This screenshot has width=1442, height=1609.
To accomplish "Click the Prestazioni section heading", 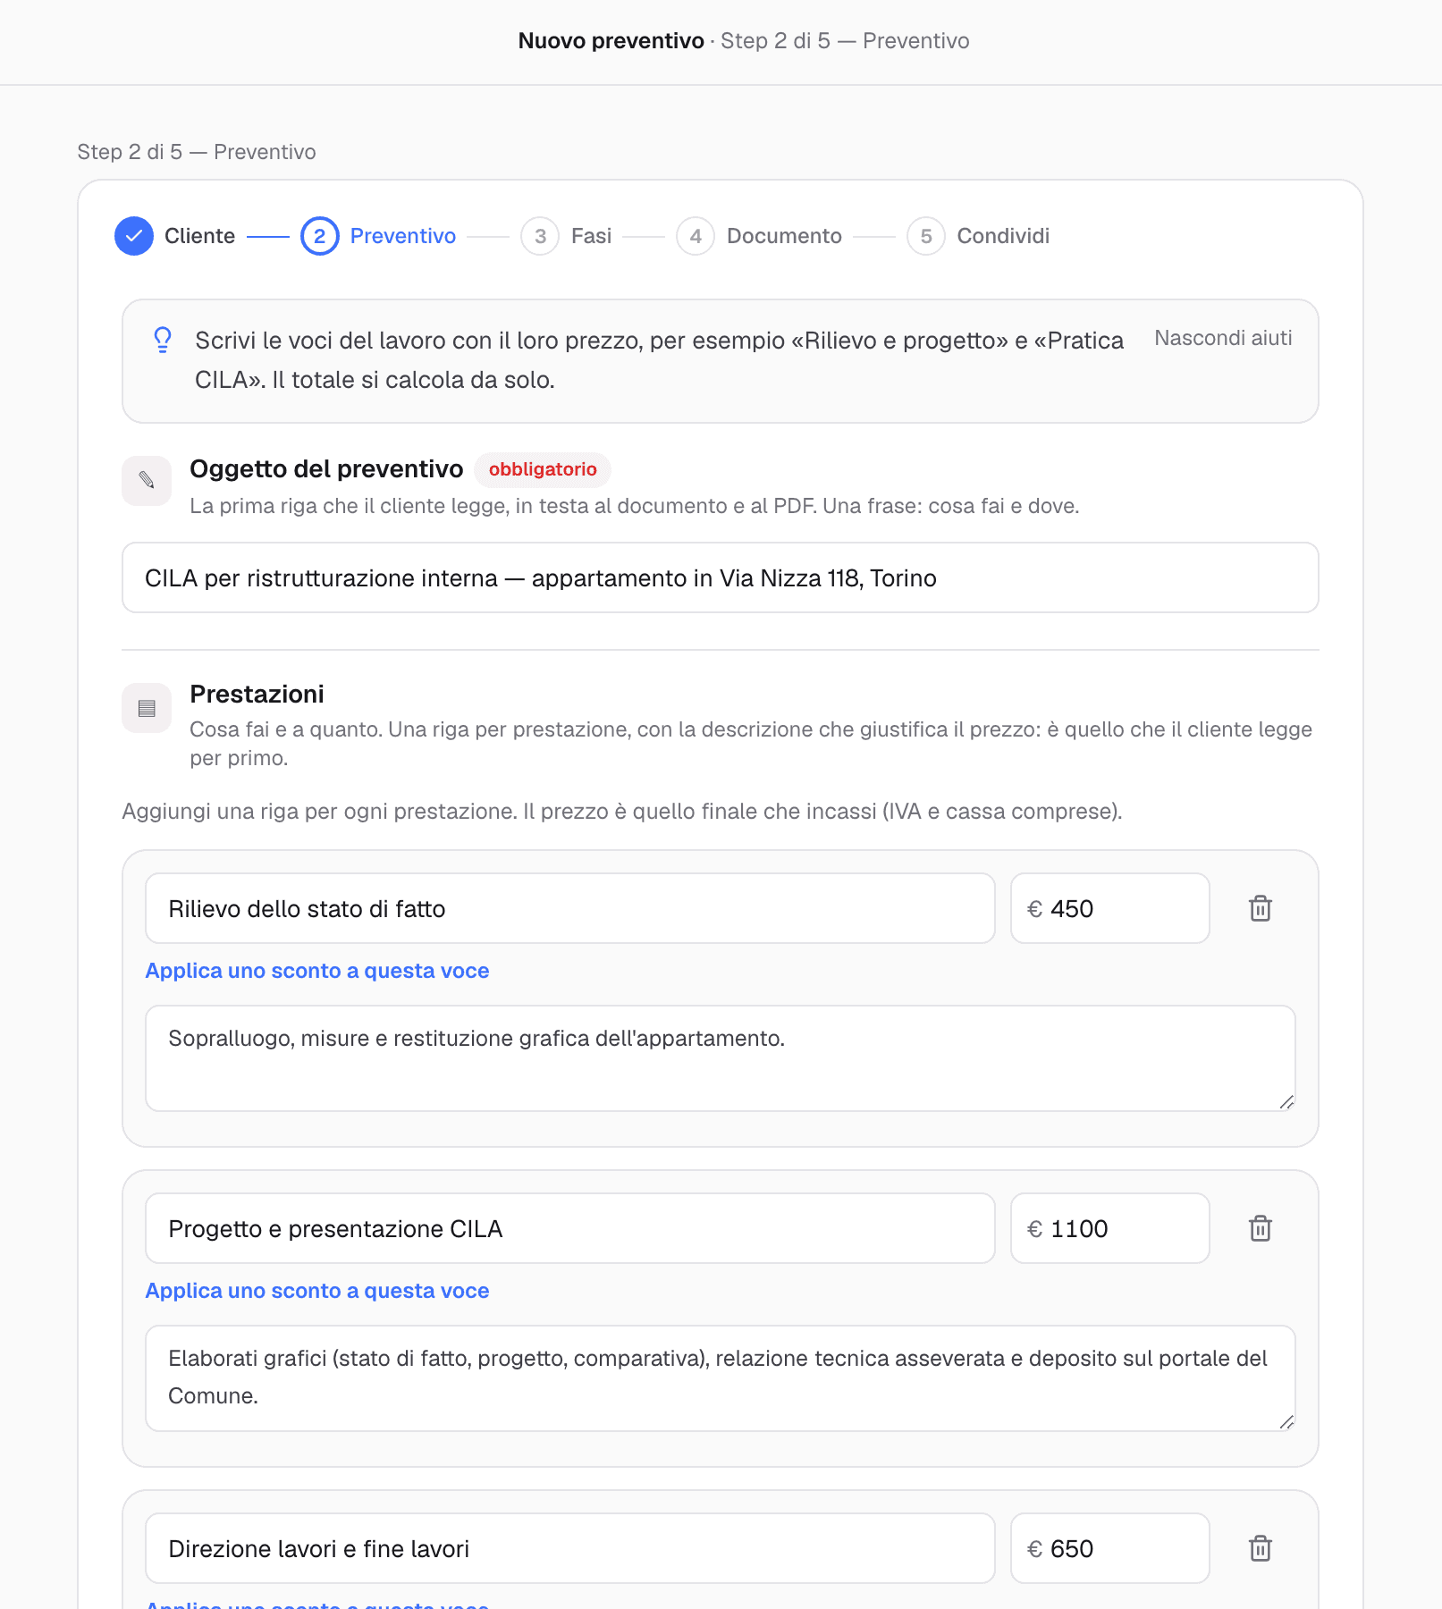I will (257, 695).
